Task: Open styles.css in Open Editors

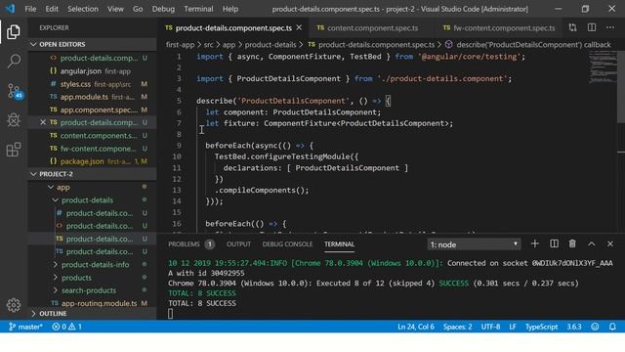Action: (x=92, y=84)
